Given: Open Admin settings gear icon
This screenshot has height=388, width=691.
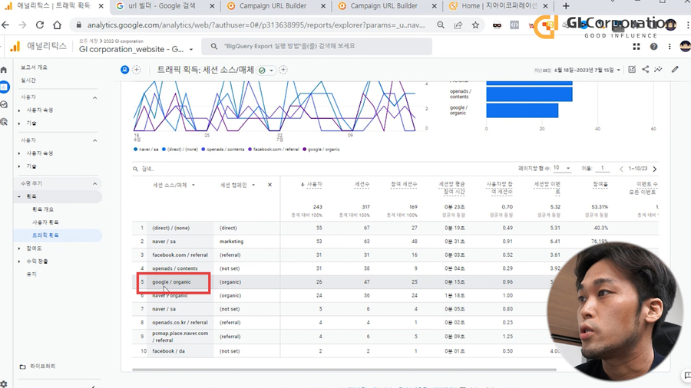Looking at the screenshot, I should 4,384.
